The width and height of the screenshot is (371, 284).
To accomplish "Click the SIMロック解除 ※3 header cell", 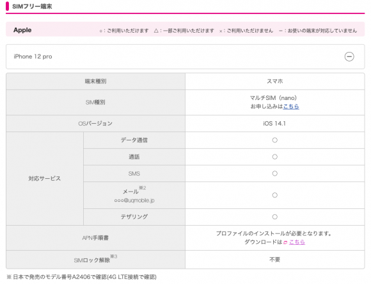I will (x=95, y=260).
